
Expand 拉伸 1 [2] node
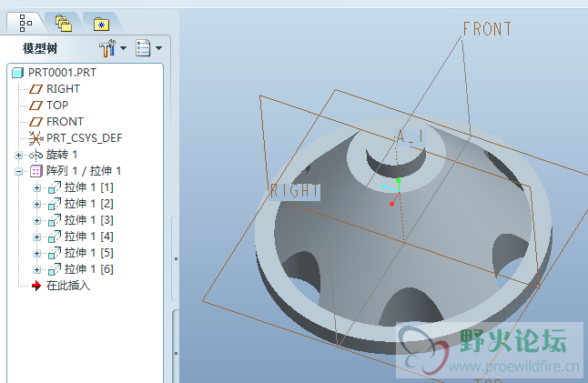point(36,205)
